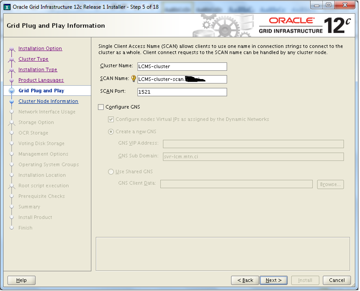Click the Network Interface Usage step
This screenshot has height=291, width=360.
point(47,112)
